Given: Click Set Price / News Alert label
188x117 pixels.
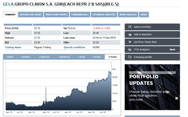Looking at the screenshot, I should click(x=145, y=42).
